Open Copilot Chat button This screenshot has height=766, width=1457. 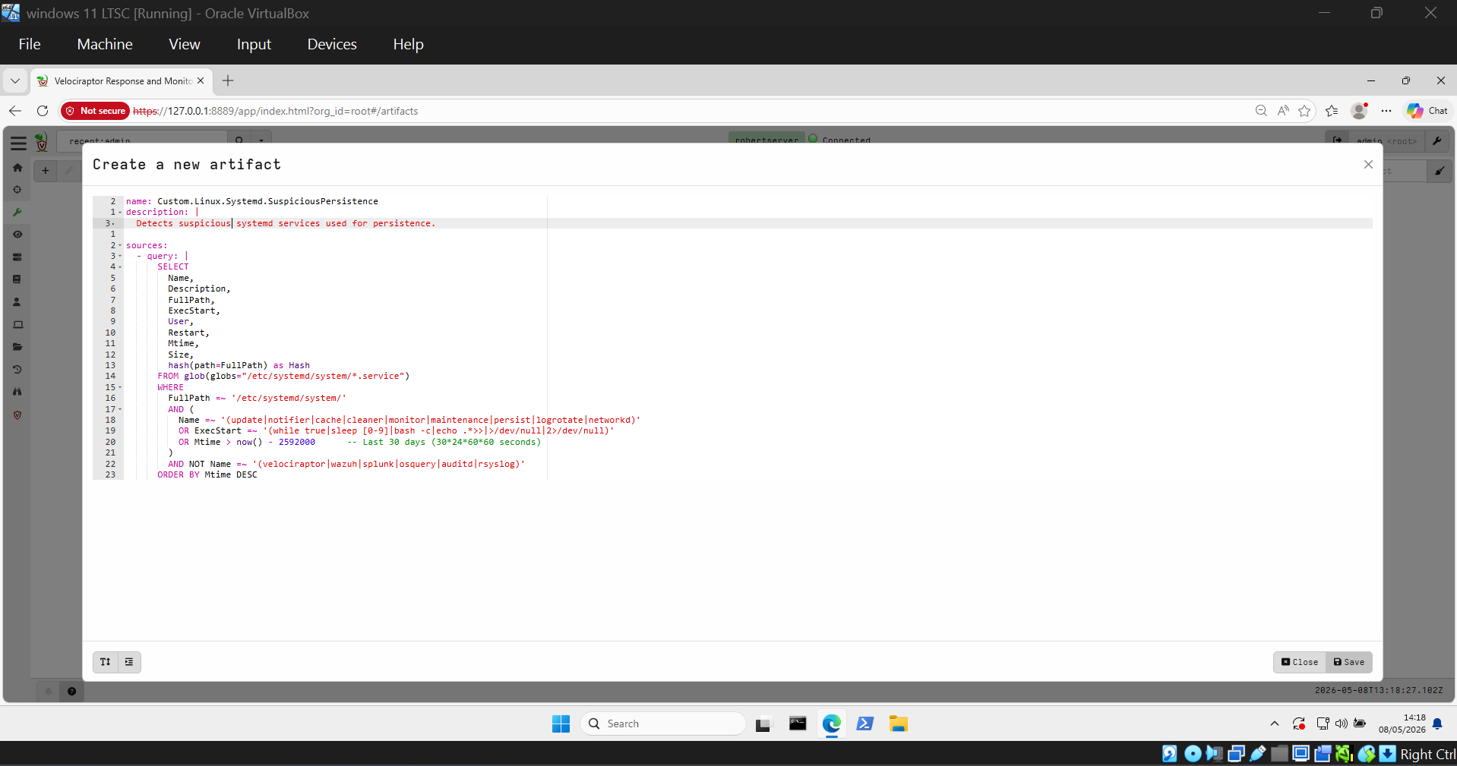click(x=1427, y=111)
